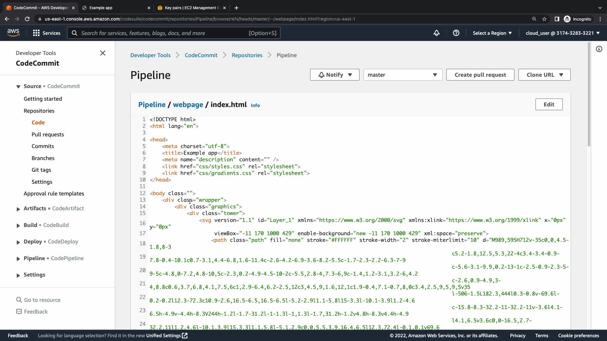Open the Notify dropdown menu
This screenshot has width=607, height=341.
pyautogui.click(x=334, y=75)
